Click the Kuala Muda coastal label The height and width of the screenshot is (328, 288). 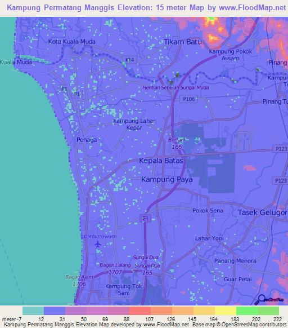[x=16, y=62]
